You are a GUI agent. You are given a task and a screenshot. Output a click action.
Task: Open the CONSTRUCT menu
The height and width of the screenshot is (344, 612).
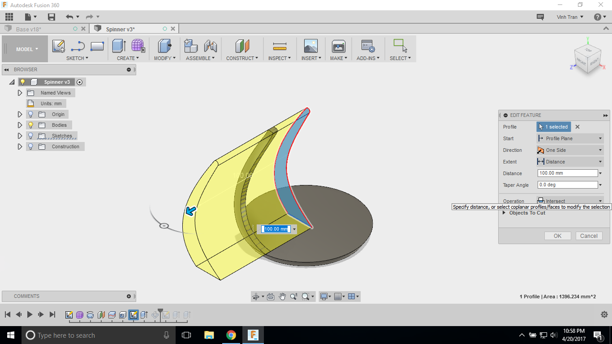click(242, 58)
